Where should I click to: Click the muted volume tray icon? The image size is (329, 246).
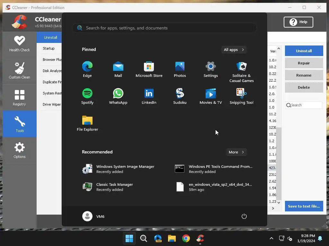[x=290, y=238]
